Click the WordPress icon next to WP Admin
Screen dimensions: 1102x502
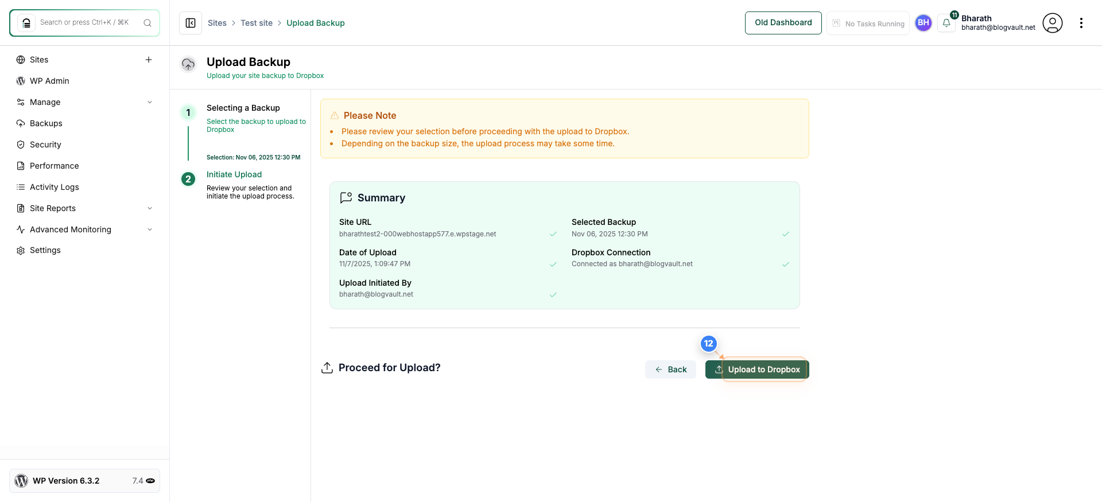21,81
